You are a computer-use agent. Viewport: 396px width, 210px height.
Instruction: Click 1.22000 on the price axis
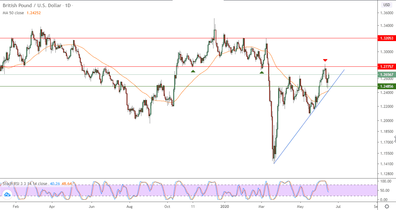(387, 107)
